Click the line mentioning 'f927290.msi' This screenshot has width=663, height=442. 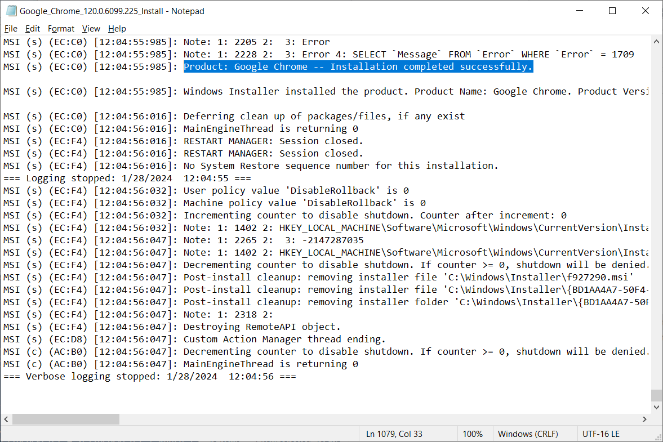318,277
